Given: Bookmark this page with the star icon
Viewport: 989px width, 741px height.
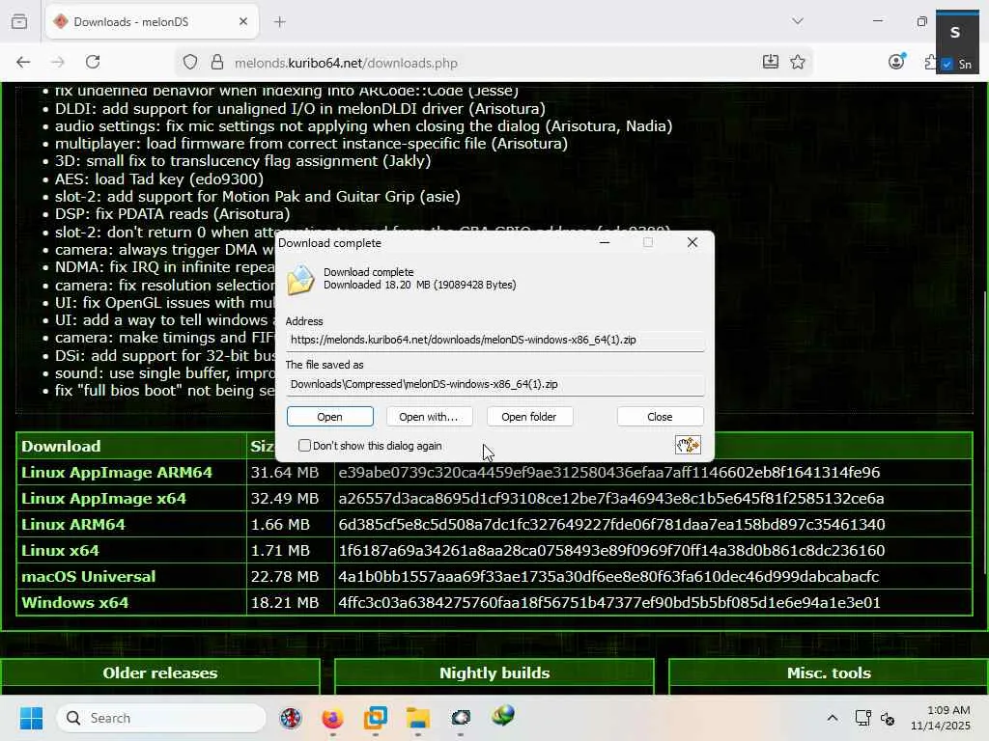Looking at the screenshot, I should pyautogui.click(x=798, y=62).
